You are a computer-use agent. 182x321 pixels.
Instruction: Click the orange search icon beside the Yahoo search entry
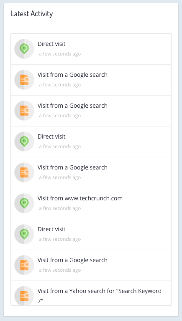point(24,296)
